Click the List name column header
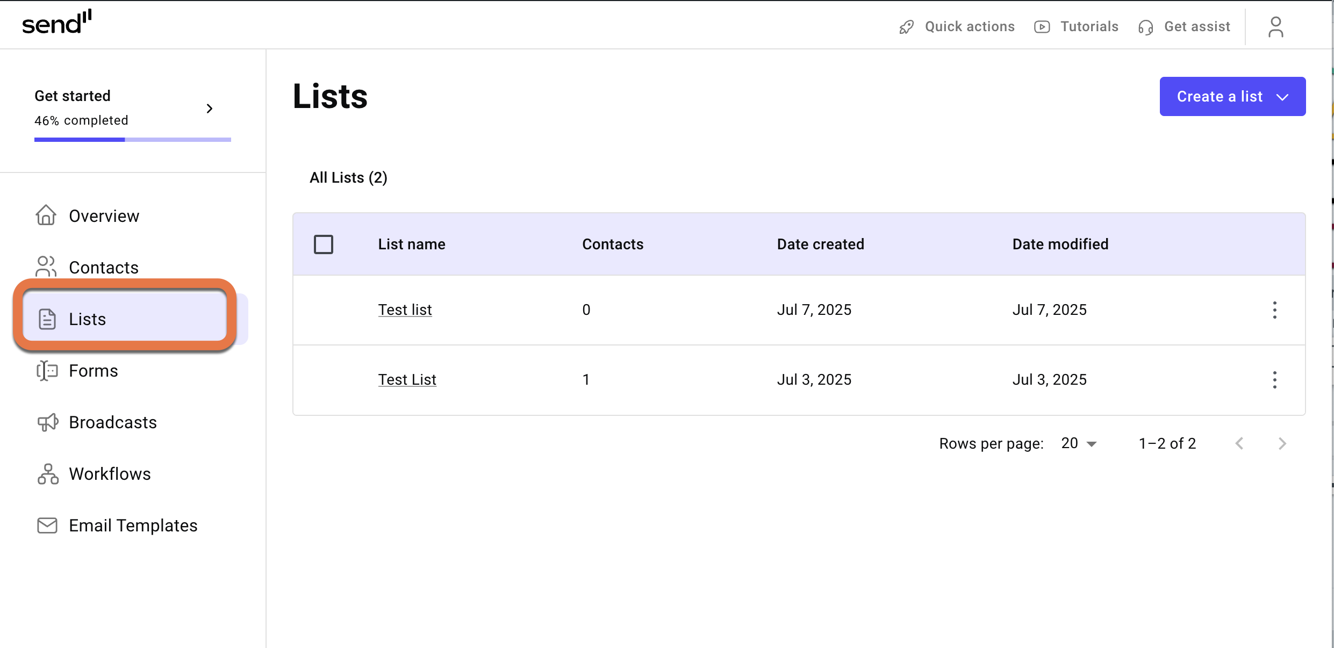1334x648 pixels. [412, 244]
